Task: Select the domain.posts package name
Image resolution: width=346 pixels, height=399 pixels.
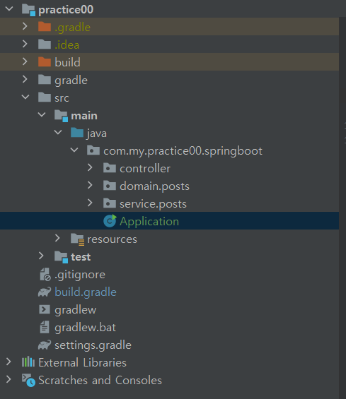Action: 154,186
